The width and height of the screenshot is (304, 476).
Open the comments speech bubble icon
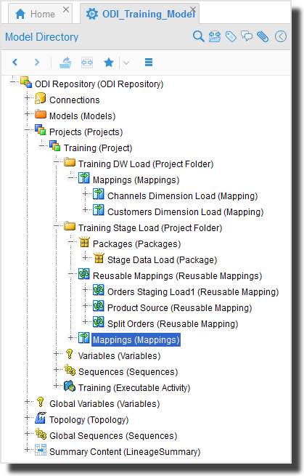click(247, 37)
